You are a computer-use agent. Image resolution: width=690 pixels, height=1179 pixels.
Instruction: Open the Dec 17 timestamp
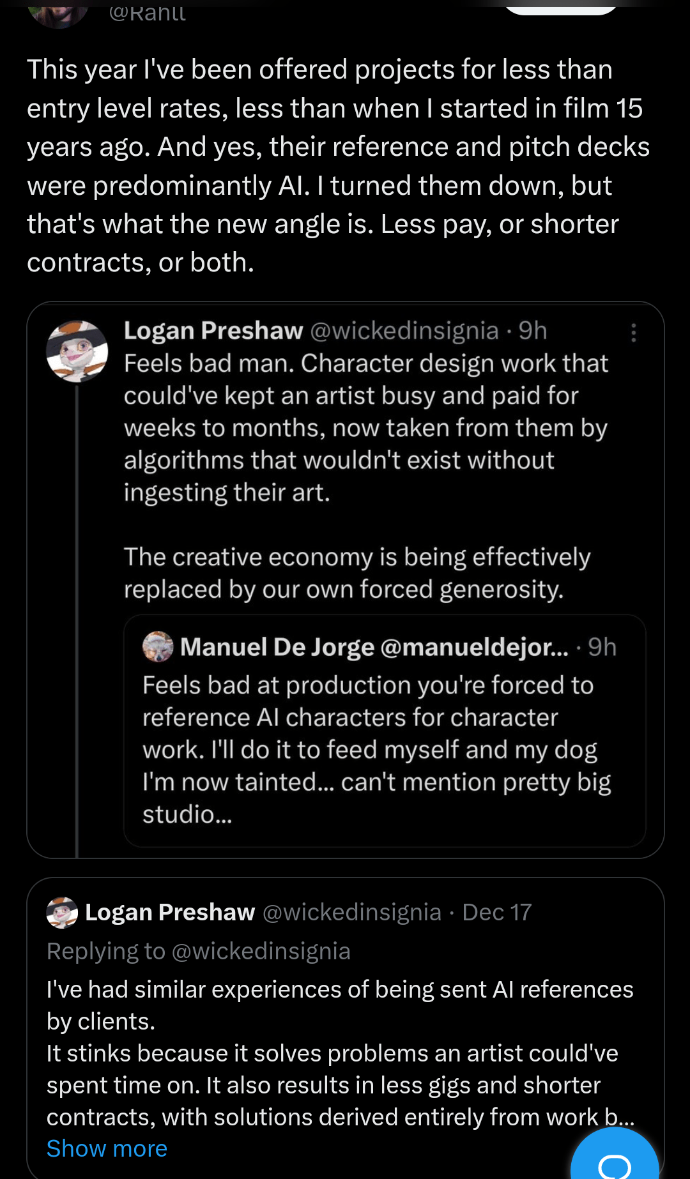[x=496, y=912]
